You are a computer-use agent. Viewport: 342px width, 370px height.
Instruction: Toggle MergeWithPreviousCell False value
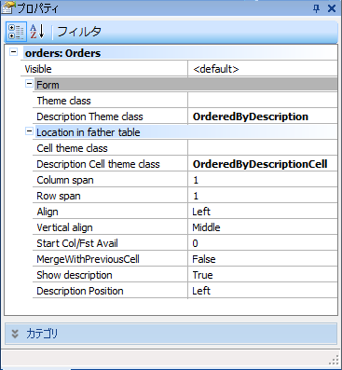[x=263, y=259]
